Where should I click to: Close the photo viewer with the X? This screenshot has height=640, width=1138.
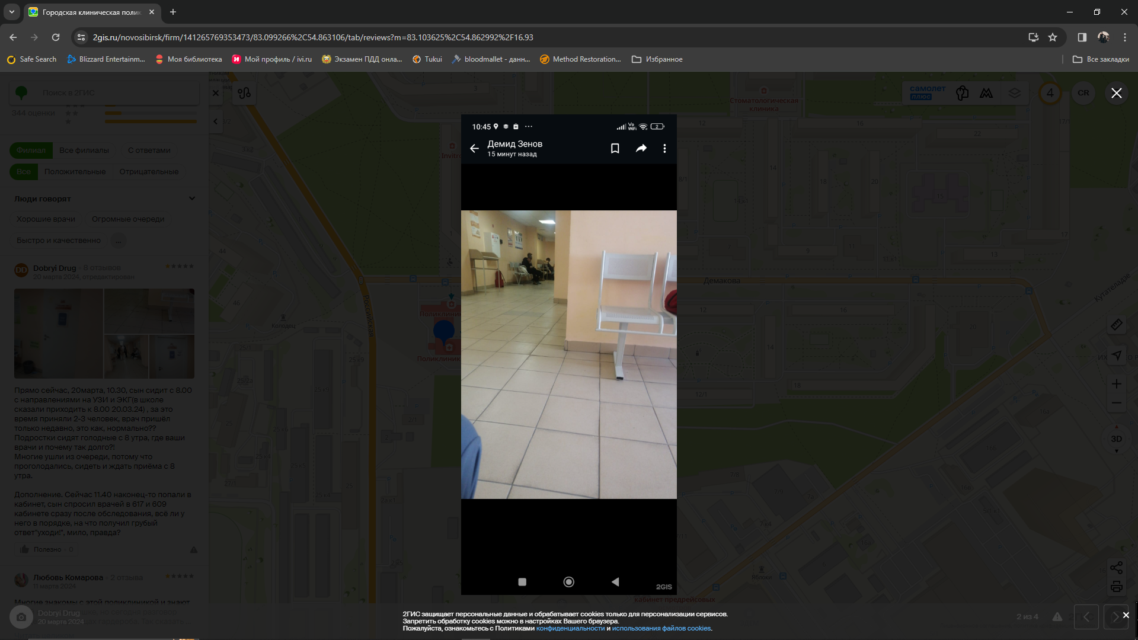point(1117,93)
